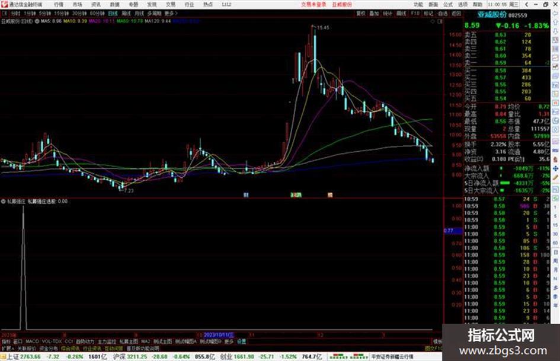This screenshot has width=560, height=361.
Task: Click the 上证 index in the status bar
Action: pos(13,357)
